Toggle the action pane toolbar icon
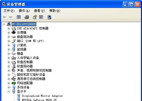The width and height of the screenshot is (142, 101). point(41,17)
